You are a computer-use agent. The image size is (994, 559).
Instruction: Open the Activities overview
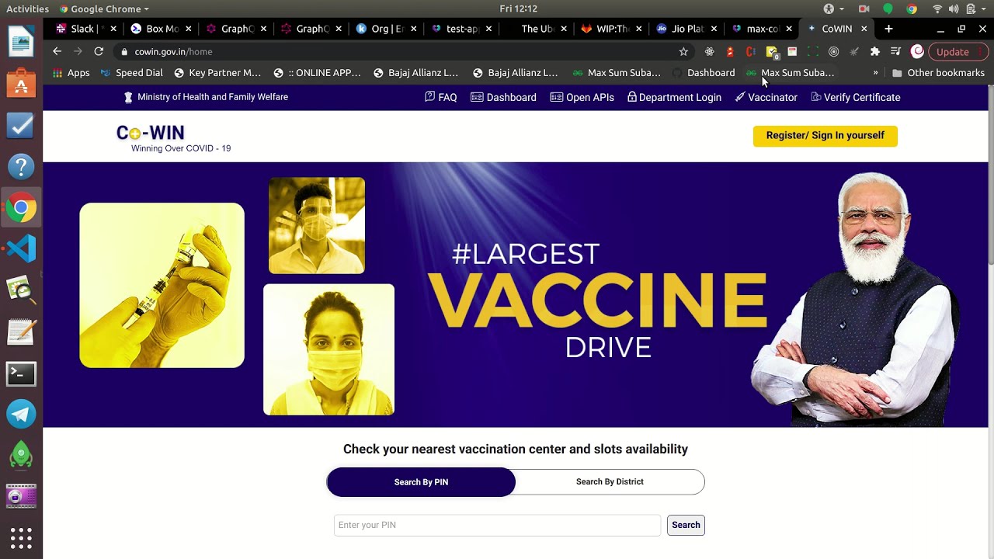tap(27, 9)
